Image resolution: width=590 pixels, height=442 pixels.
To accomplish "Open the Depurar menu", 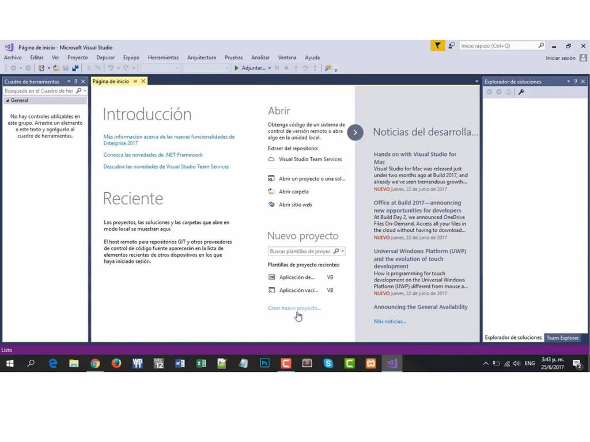I will (105, 58).
